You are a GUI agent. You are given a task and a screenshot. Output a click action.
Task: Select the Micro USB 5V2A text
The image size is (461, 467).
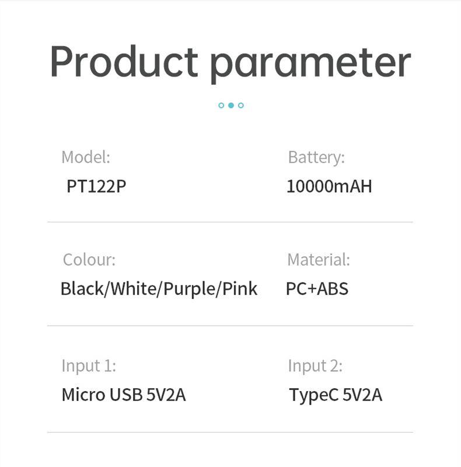(x=124, y=395)
